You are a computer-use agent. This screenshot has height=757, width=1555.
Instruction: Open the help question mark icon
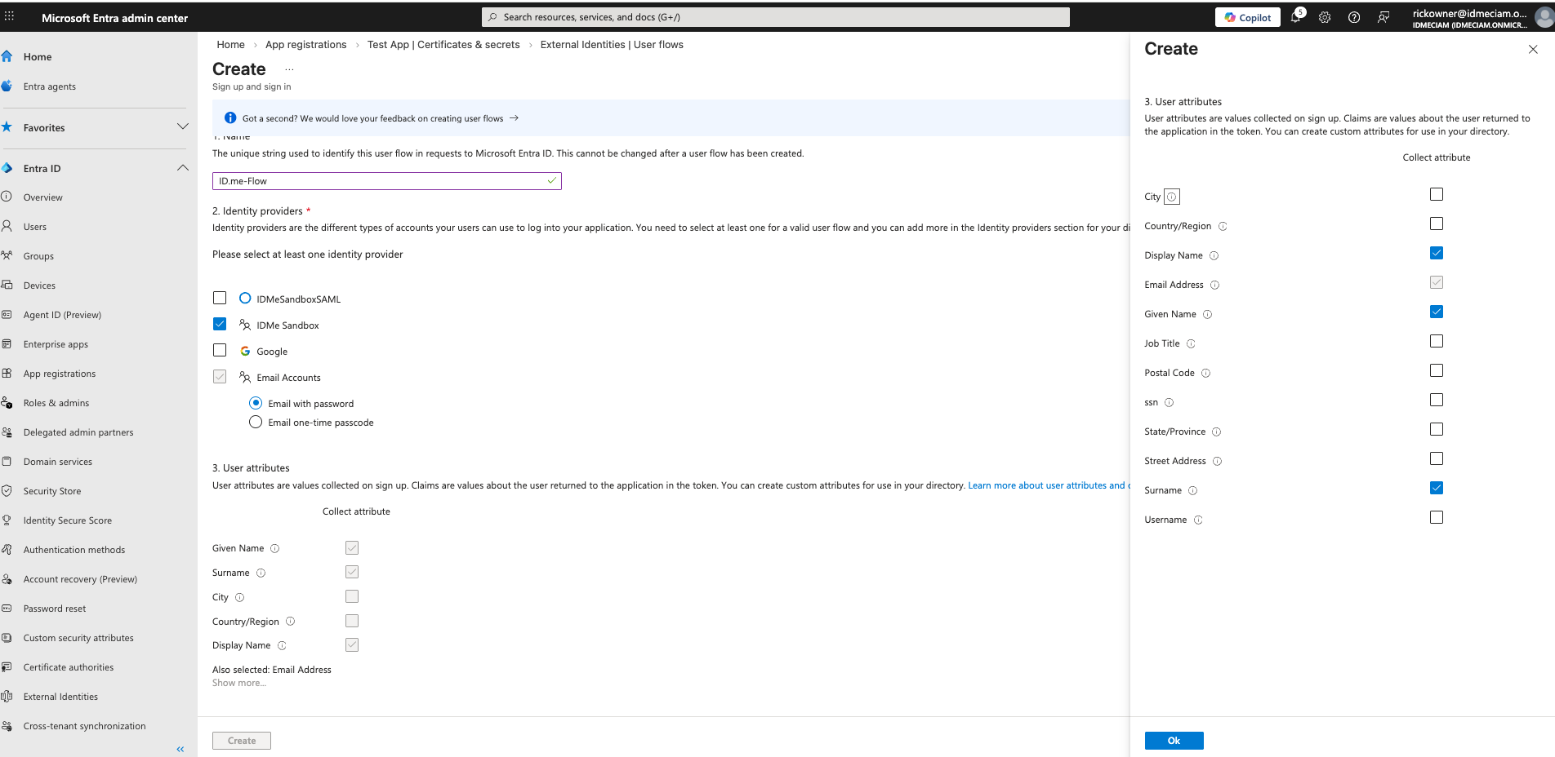pos(1354,16)
